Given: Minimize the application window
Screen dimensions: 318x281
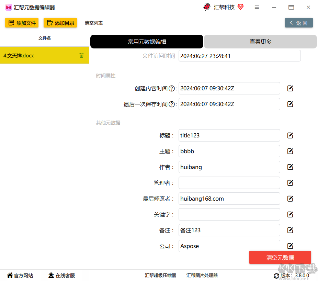Looking at the screenshot, I should coord(274,8).
